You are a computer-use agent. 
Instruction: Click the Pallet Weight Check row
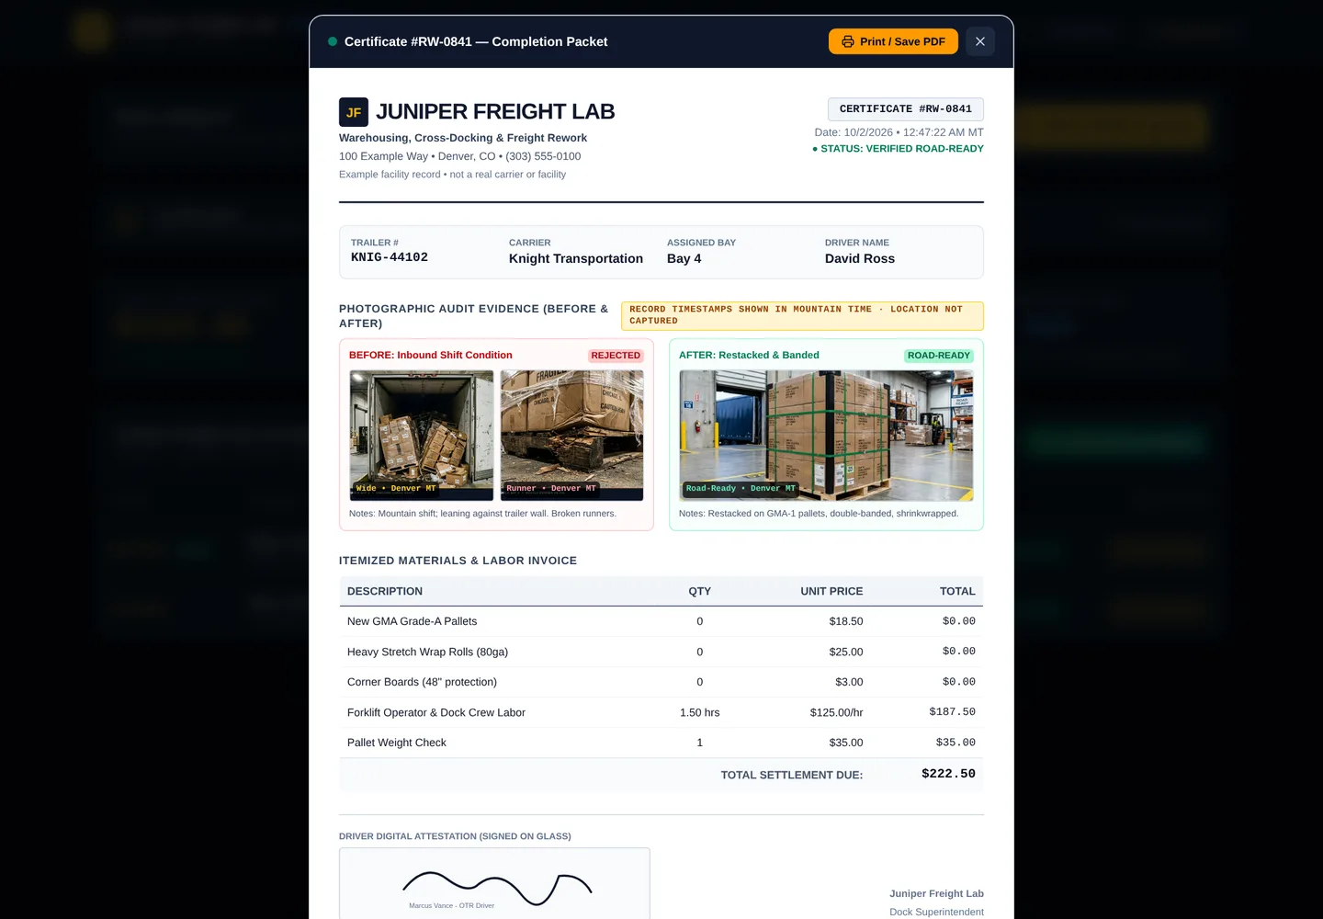click(x=661, y=743)
